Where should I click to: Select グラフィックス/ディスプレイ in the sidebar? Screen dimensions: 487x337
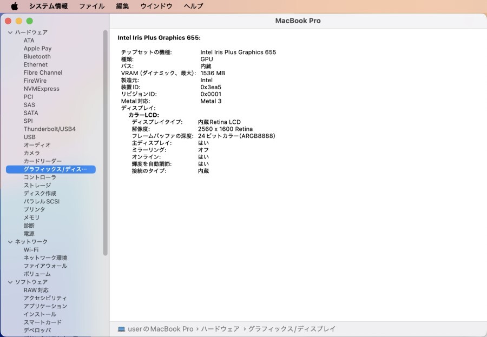pos(51,169)
